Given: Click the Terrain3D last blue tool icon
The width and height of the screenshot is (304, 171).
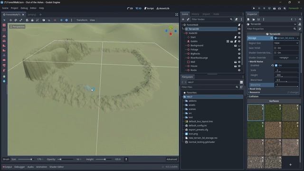Looking at the screenshot, I should pos(4,81).
